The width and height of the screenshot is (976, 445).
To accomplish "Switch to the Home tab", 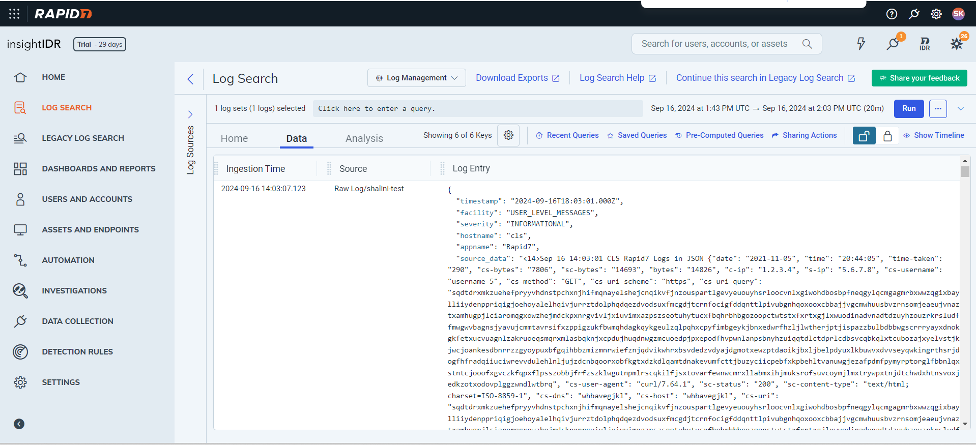I will pyautogui.click(x=234, y=138).
